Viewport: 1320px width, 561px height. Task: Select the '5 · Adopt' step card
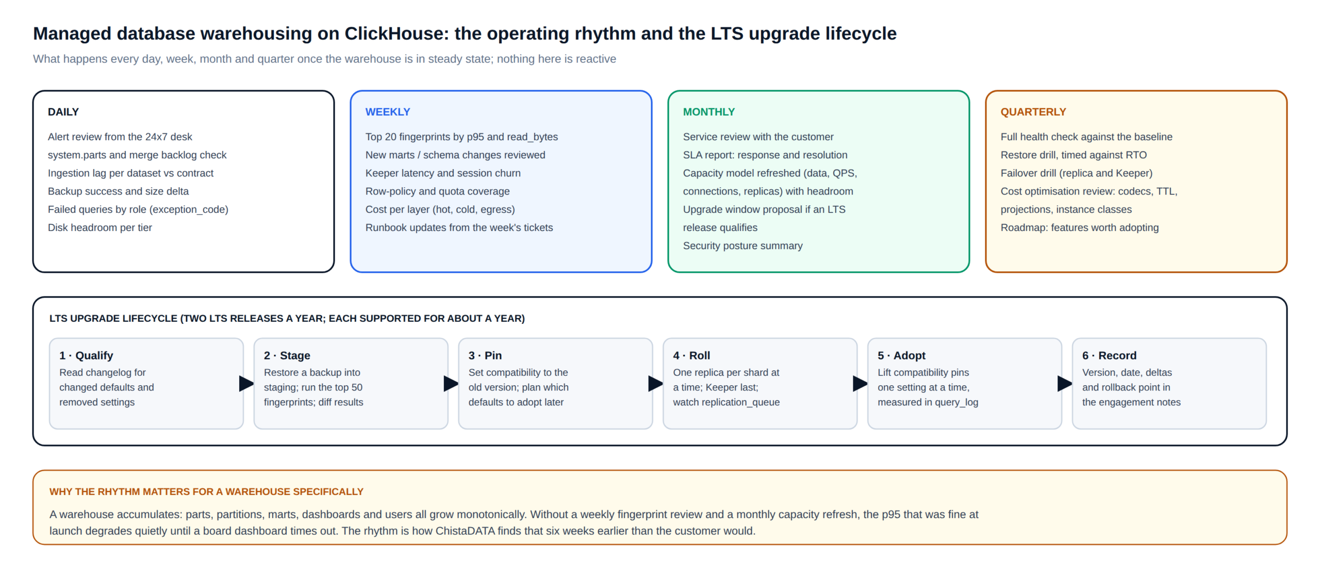pos(965,383)
